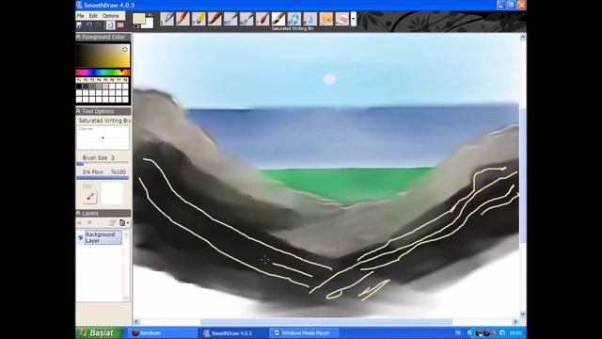The width and height of the screenshot is (602, 339).
Task: Collapse the Tool Options panel header
Action: tap(103, 111)
